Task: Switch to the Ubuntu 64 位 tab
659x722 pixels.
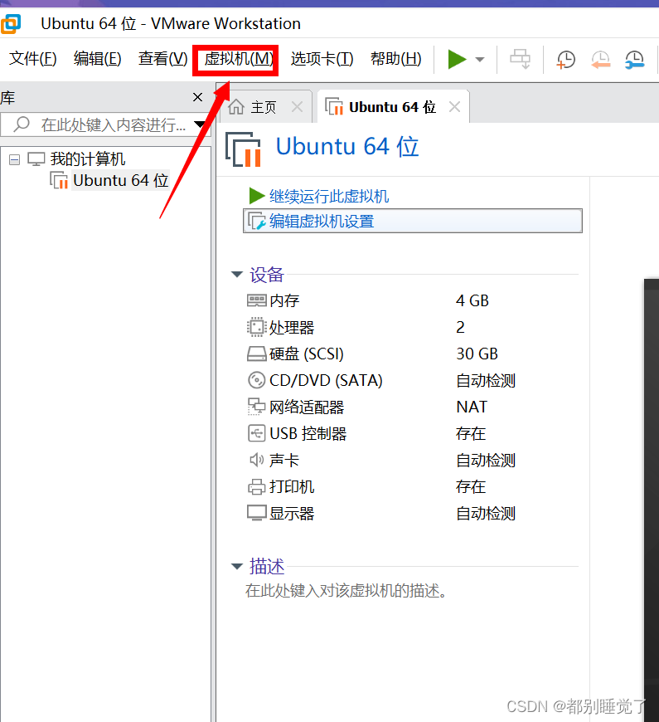Action: (392, 107)
